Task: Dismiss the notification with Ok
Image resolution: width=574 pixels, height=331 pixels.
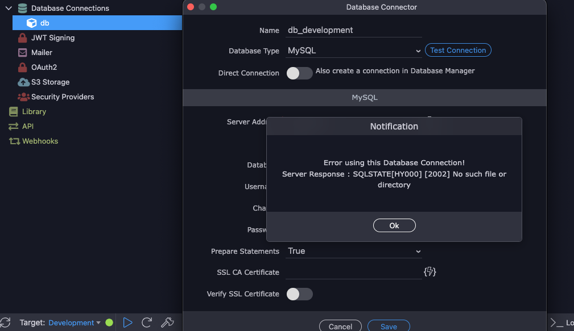Action: tap(394, 225)
